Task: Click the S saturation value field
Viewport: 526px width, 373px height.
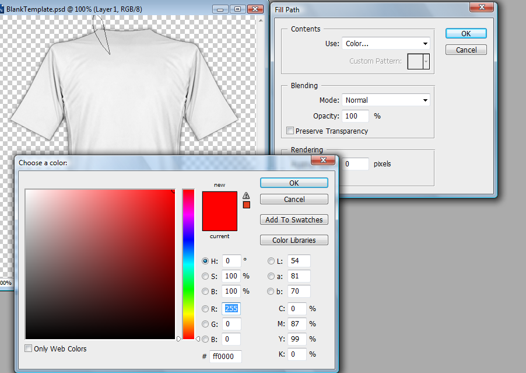Action: pos(232,276)
